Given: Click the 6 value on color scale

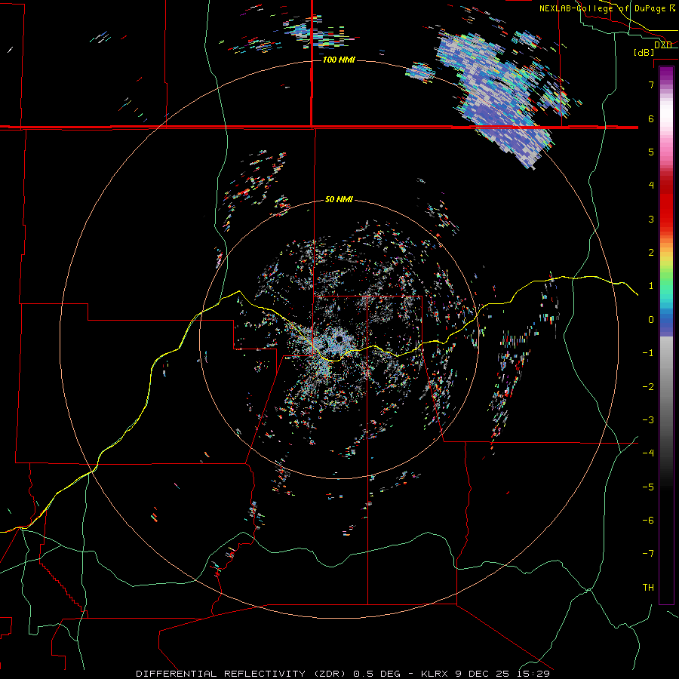Looking at the screenshot, I should (651, 118).
